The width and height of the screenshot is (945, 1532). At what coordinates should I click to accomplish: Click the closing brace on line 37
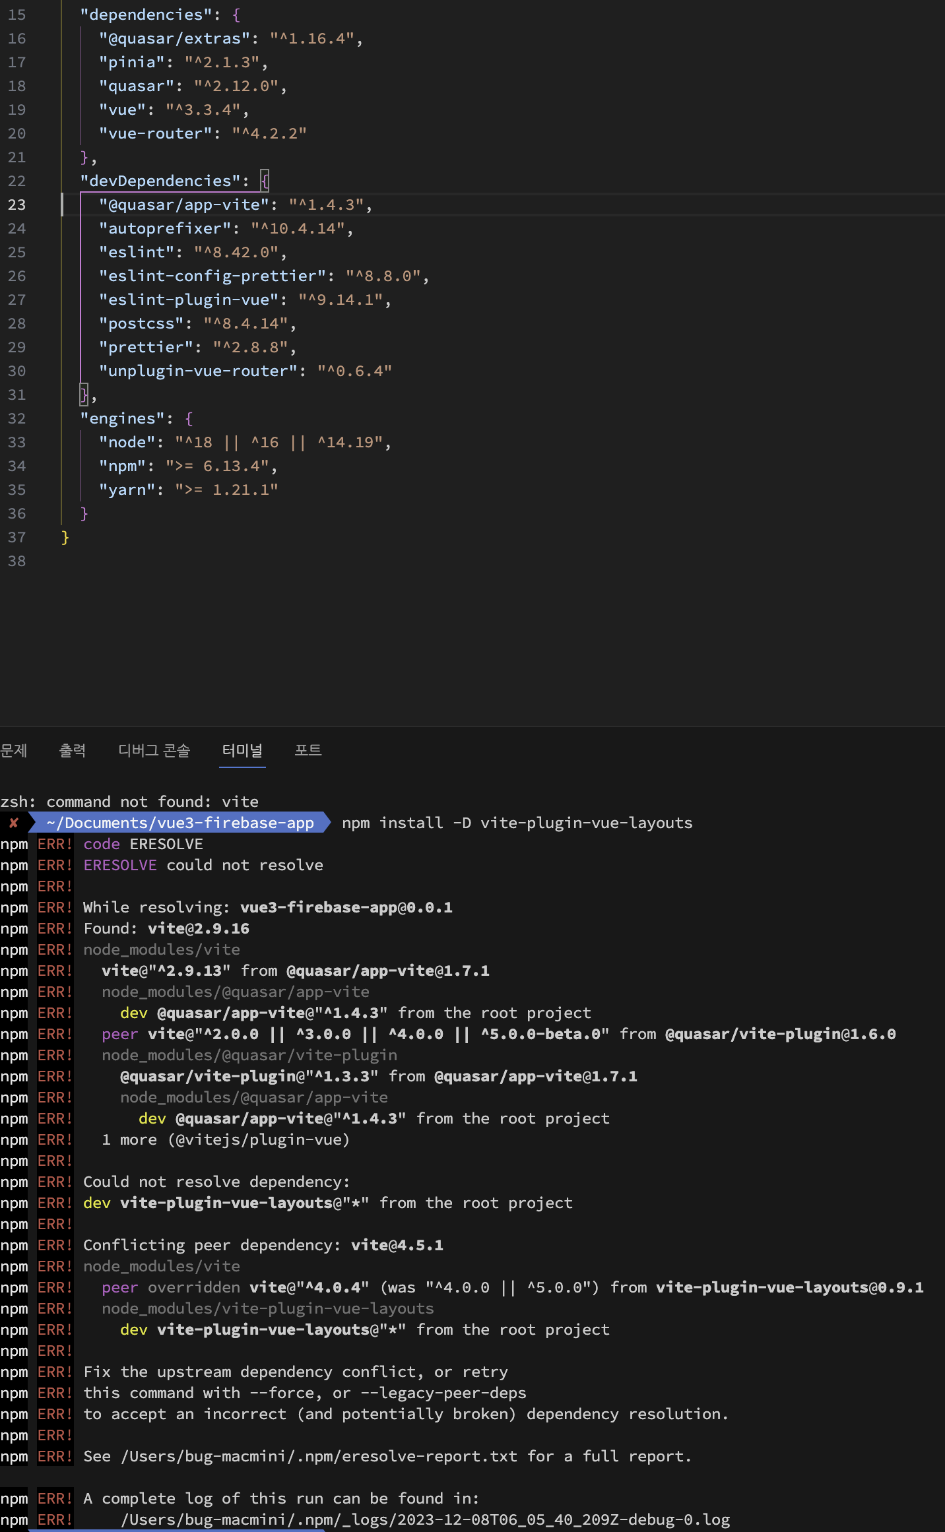tap(65, 537)
